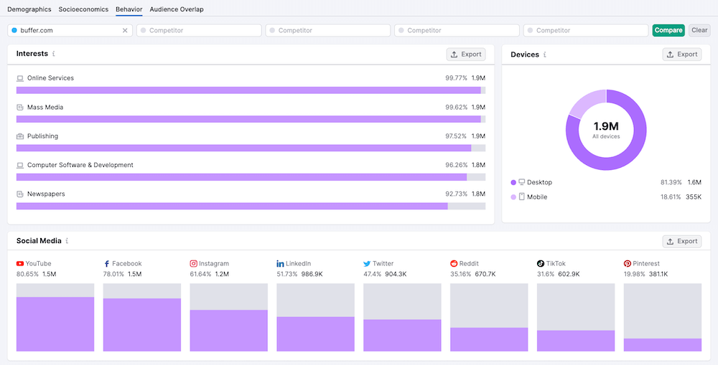Click the YouTube icon in Social Media
Viewport: 718px width, 365px height.
pos(20,264)
